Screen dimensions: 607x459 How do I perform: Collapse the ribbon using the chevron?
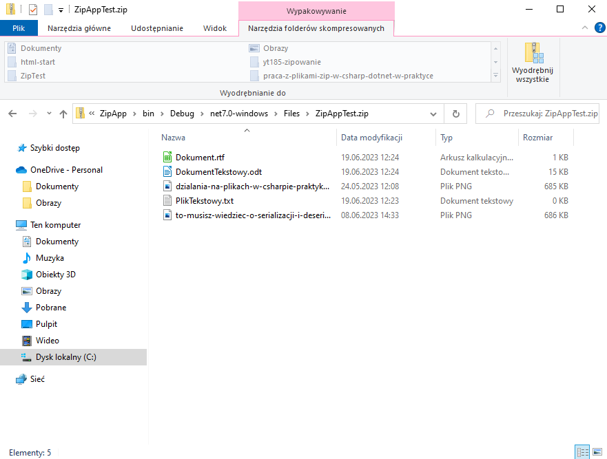[584, 28]
